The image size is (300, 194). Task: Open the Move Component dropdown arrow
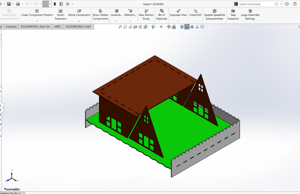point(79,21)
